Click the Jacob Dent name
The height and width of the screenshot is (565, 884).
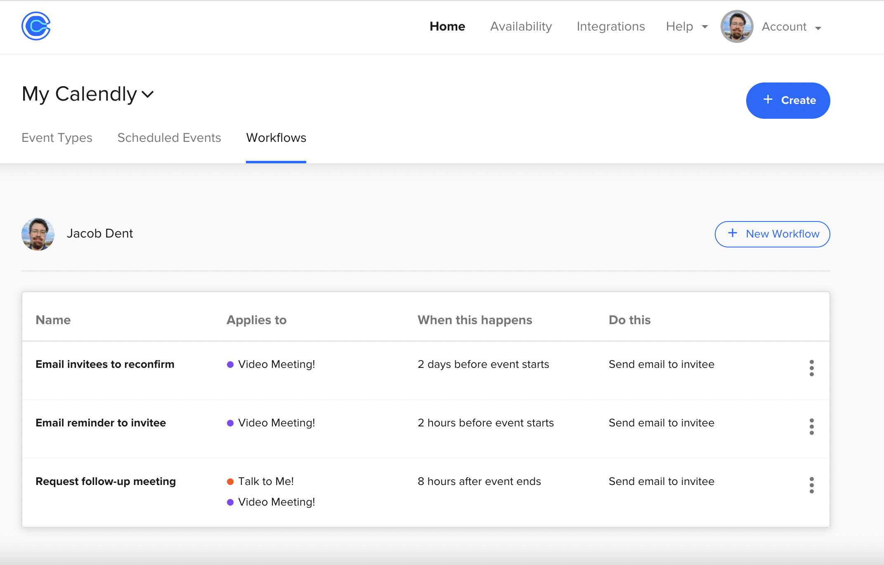click(x=100, y=233)
